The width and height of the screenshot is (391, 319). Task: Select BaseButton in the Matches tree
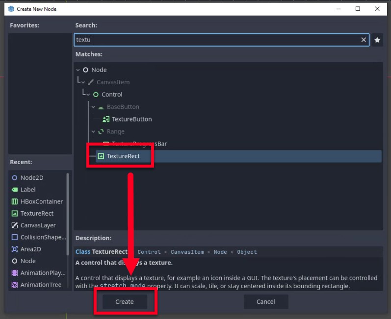123,107
